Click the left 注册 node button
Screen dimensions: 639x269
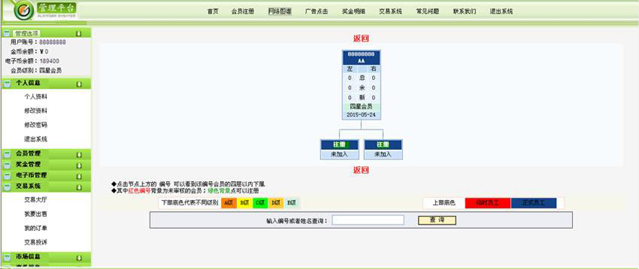coord(340,145)
